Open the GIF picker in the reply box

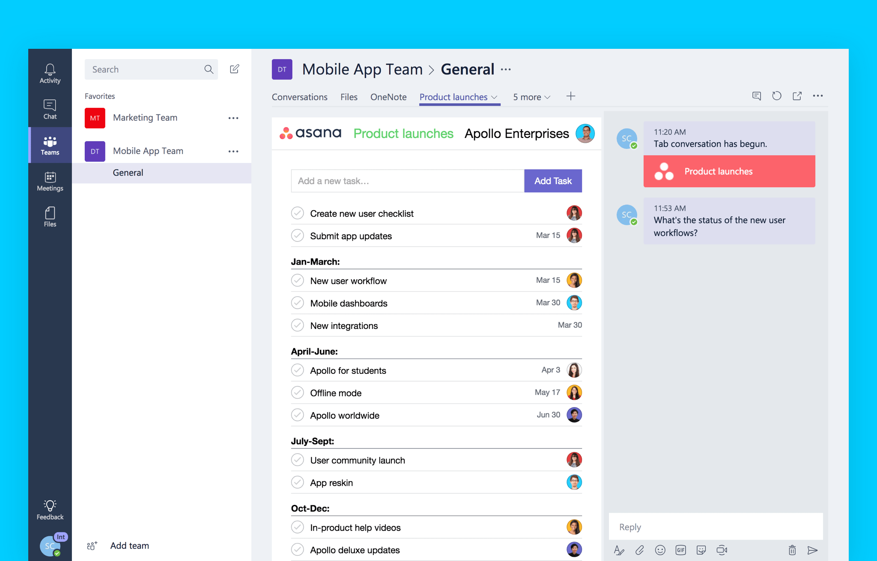point(680,550)
